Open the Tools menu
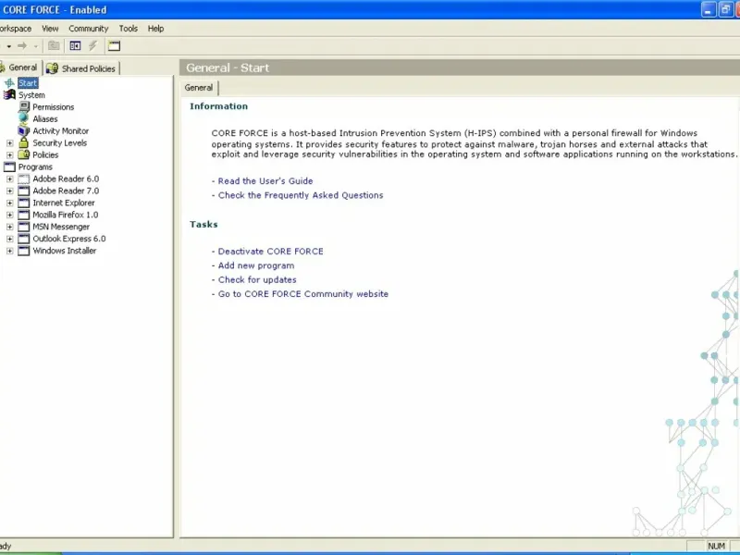Screen dimensions: 740x555 point(128,29)
